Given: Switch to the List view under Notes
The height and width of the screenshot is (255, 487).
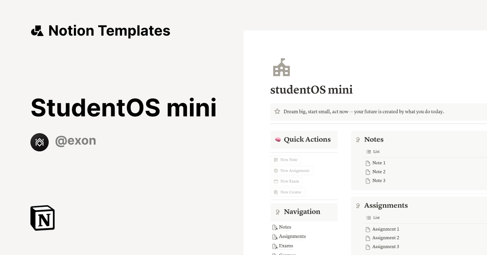Looking at the screenshot, I should pos(373,151).
